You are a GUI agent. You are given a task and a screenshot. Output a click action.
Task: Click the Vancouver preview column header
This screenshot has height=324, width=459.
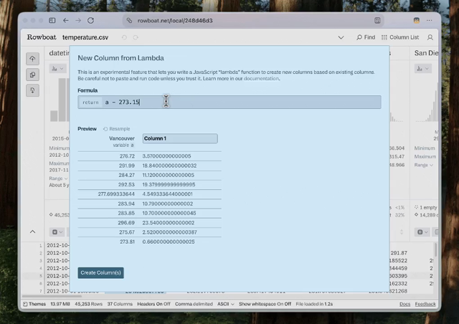click(x=122, y=138)
